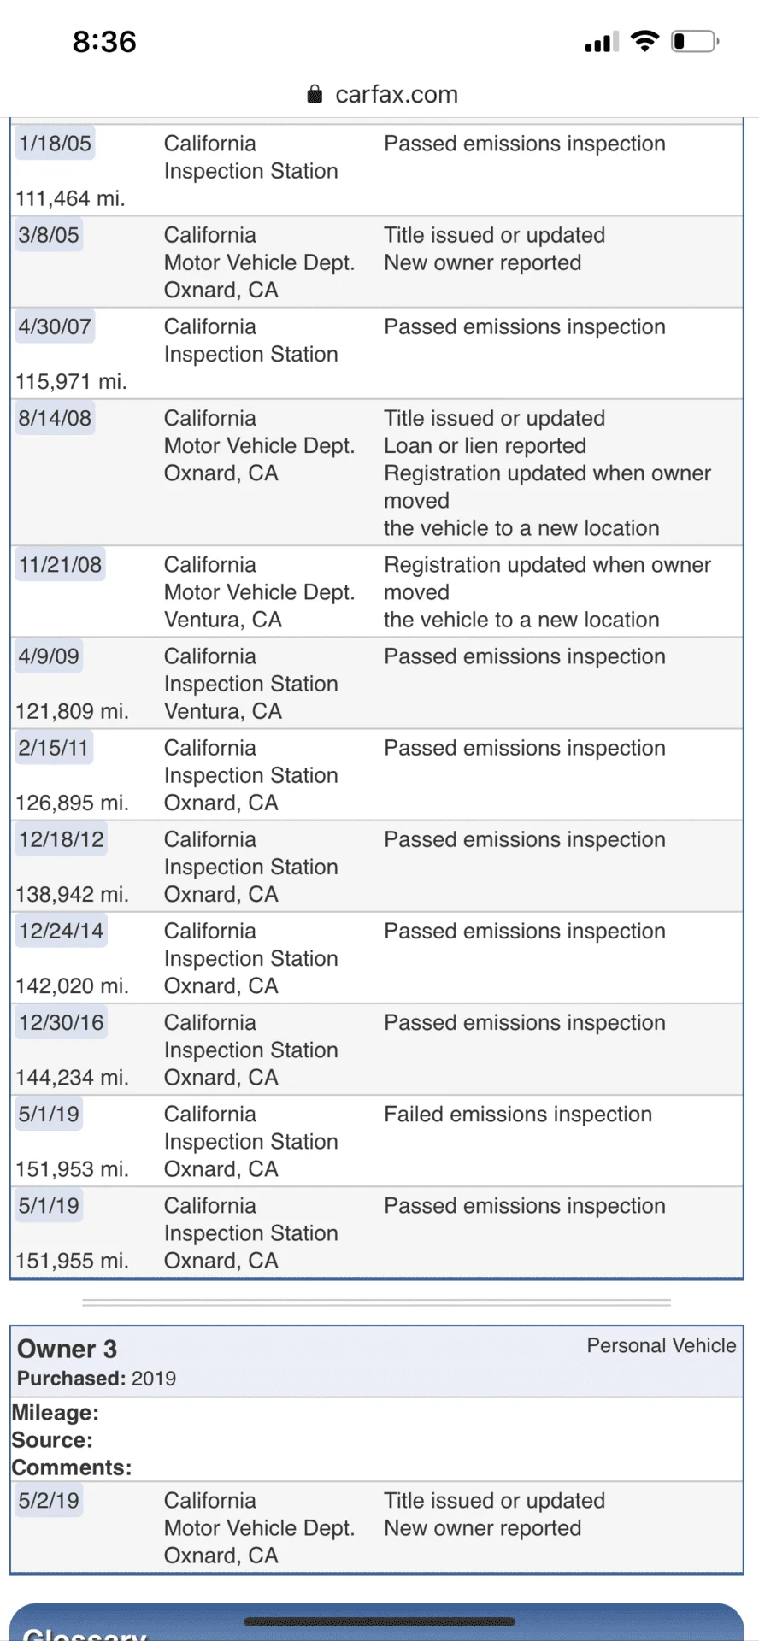Tap the 11/21/08 date label
759x1641 pixels.
pyautogui.click(x=60, y=565)
